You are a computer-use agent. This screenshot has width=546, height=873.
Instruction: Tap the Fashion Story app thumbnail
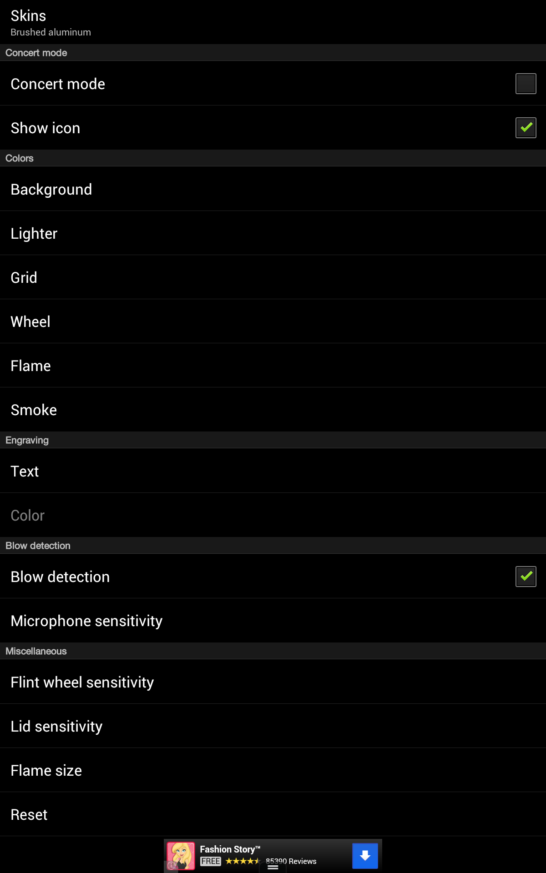pyautogui.click(x=181, y=855)
